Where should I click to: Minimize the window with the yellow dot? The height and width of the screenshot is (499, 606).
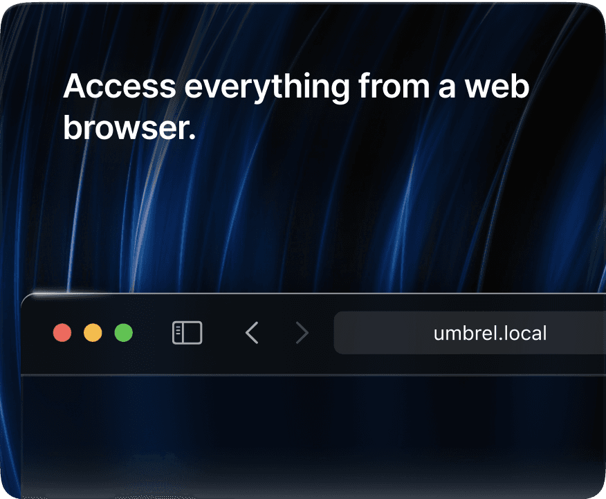pyautogui.click(x=93, y=333)
